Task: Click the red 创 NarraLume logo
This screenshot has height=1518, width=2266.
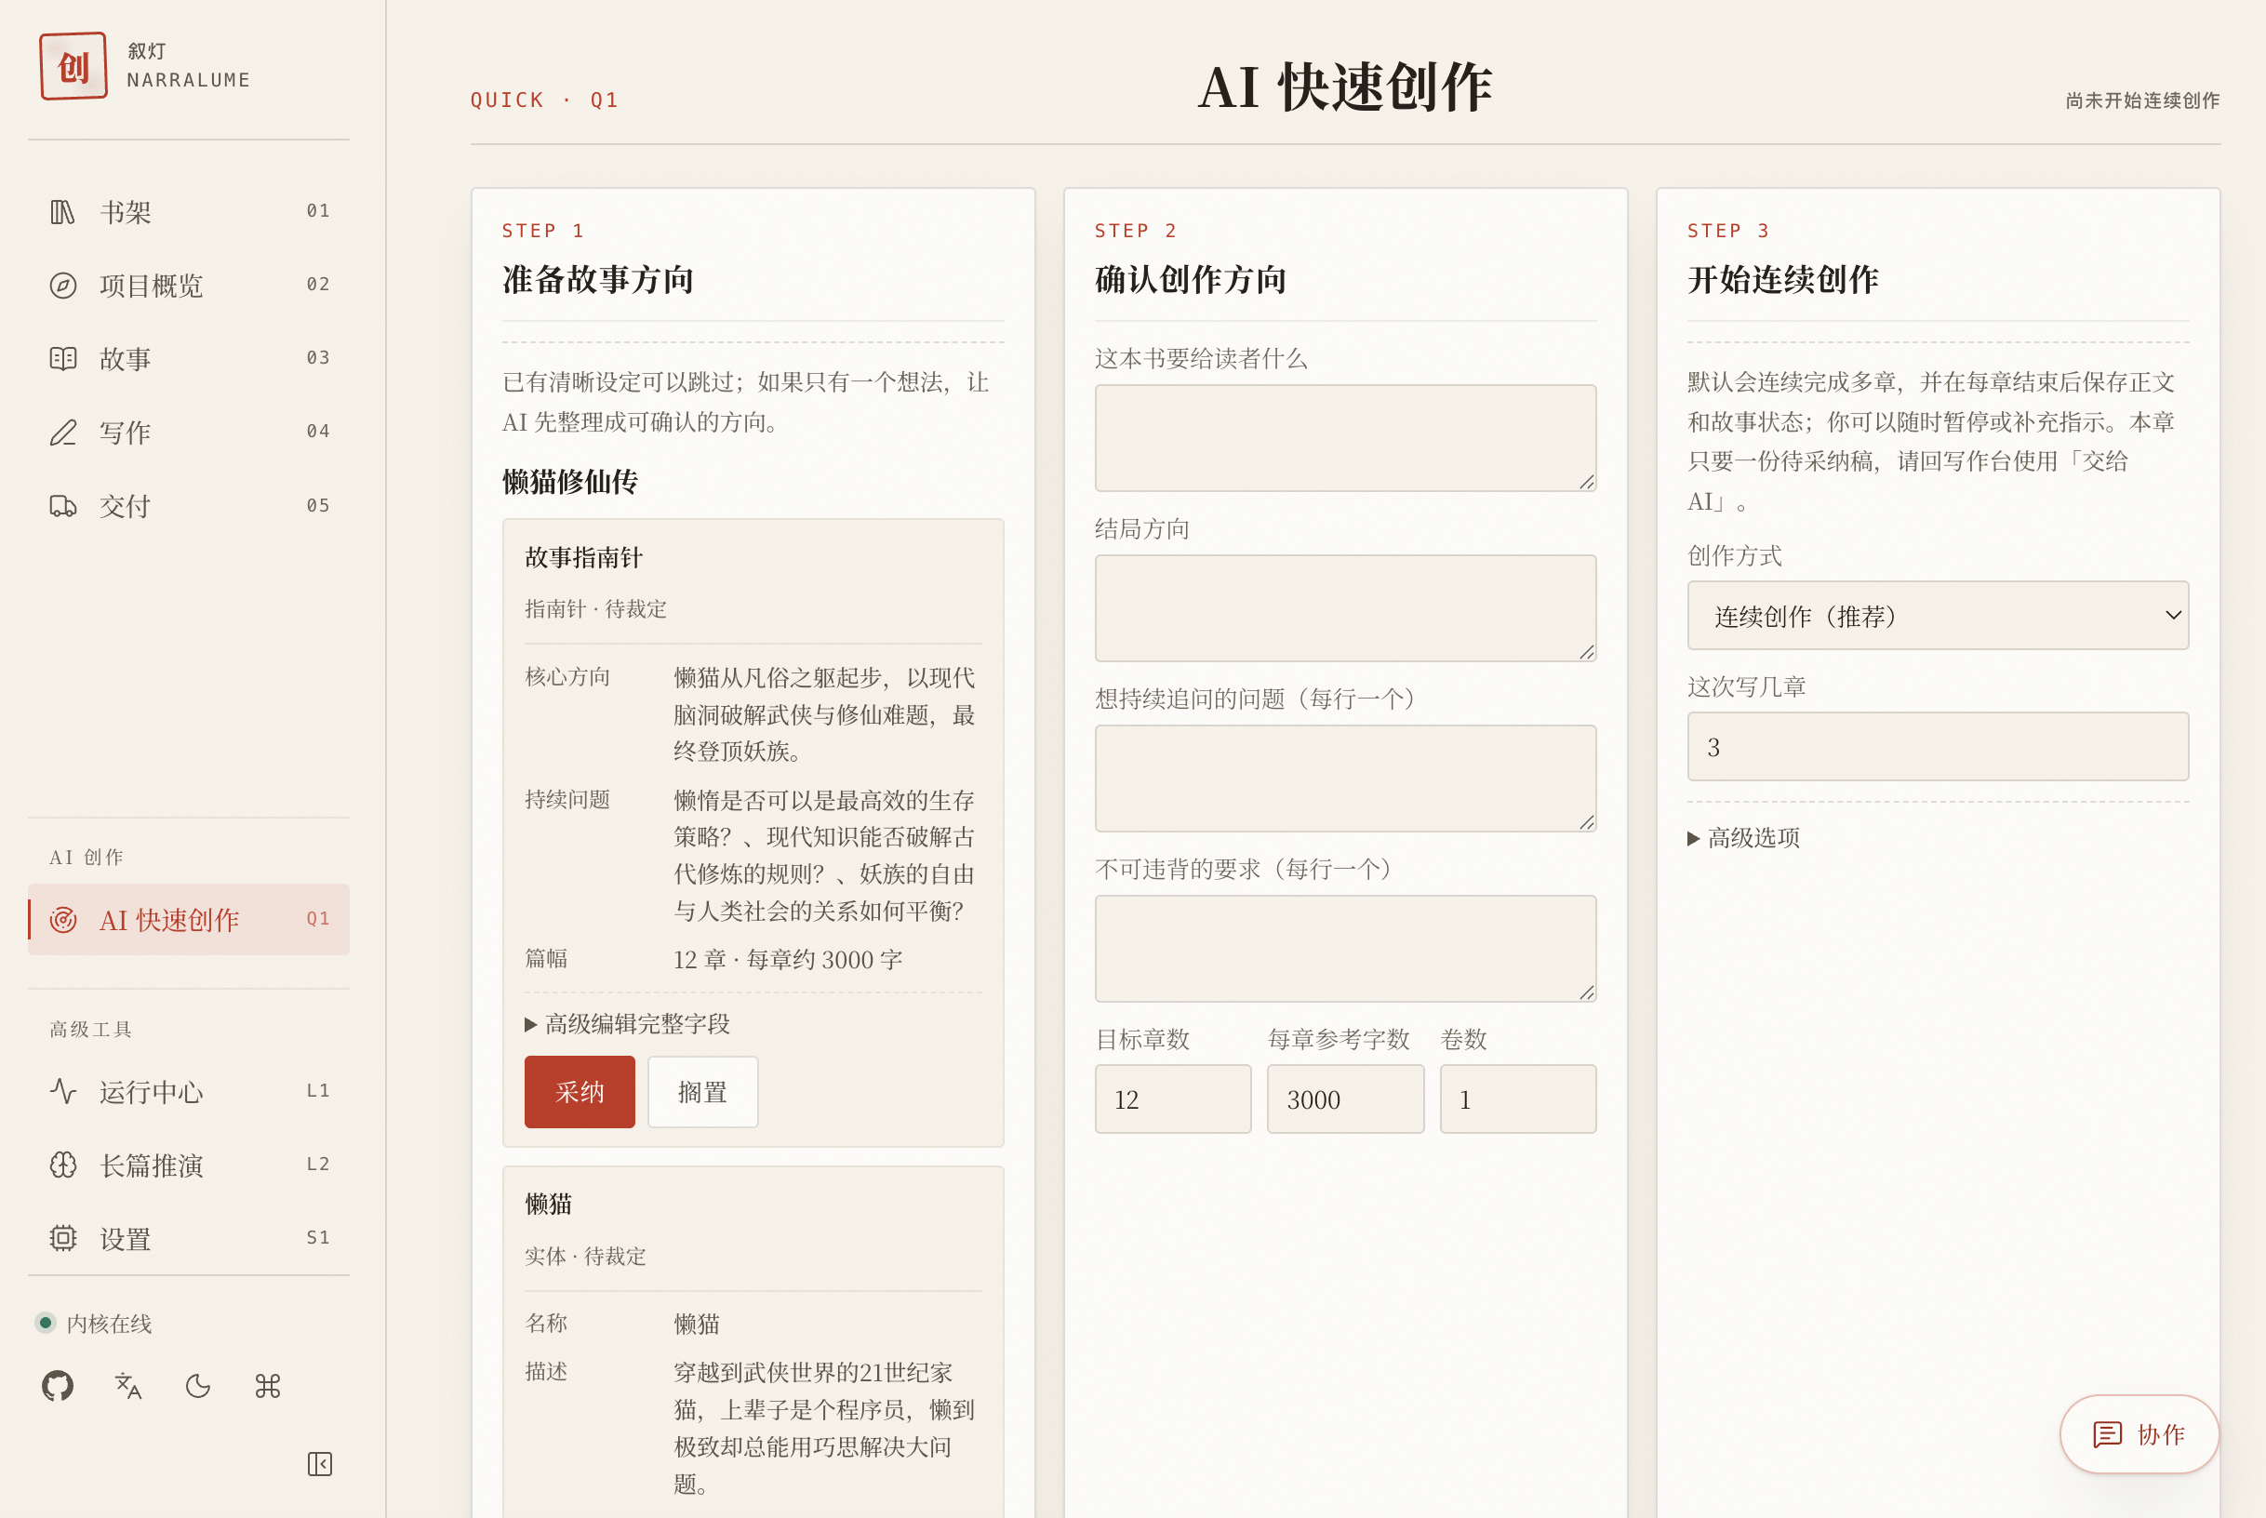Action: [73, 66]
